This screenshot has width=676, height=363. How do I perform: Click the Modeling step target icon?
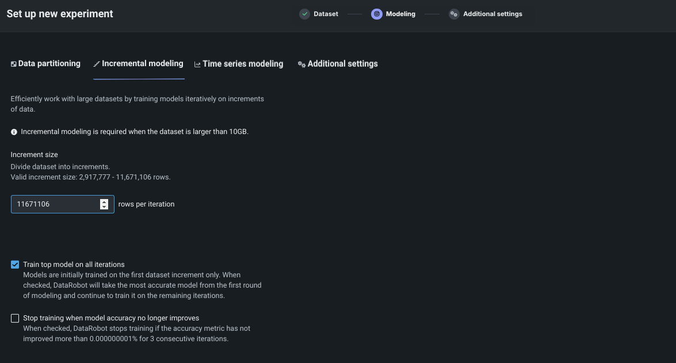pyautogui.click(x=377, y=14)
